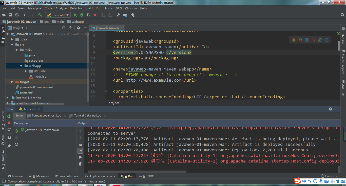Open the Refactor menu
Viewport: 346px width, 186px height.
tap(76, 8)
